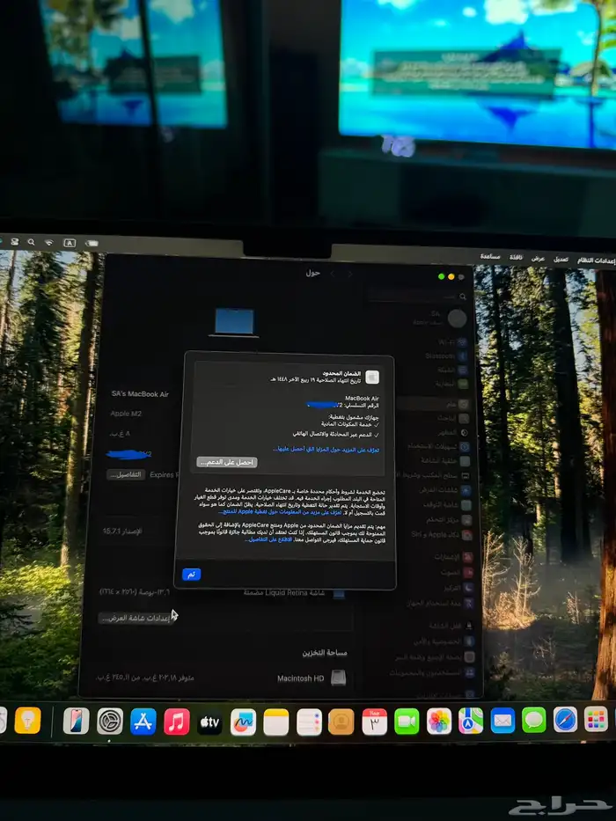Open the View (عرض) menu

537,258
